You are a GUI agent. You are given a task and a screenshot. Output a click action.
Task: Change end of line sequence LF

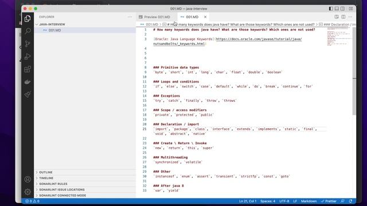pos(295,201)
